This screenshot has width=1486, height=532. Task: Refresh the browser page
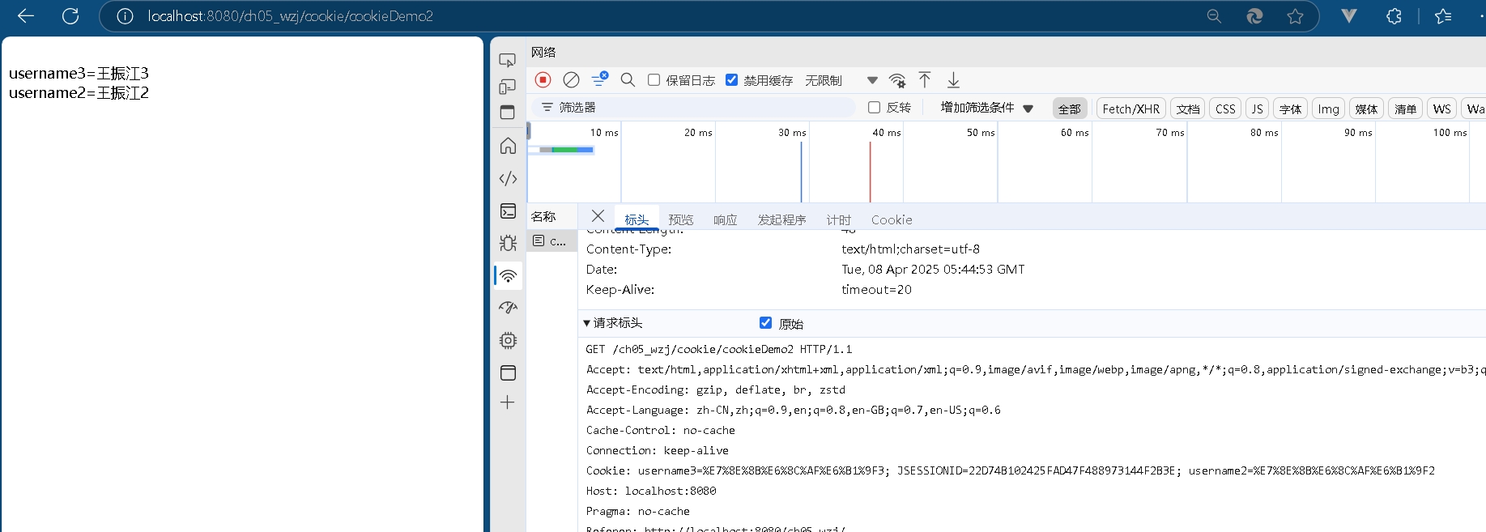coord(70,16)
